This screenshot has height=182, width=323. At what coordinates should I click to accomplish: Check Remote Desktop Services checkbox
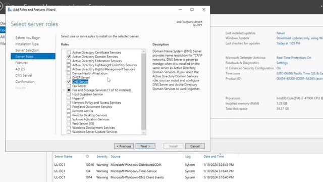click(x=69, y=115)
